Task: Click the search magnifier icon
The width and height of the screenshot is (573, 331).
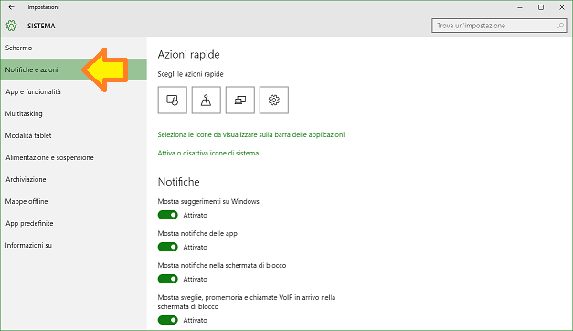Action: (x=560, y=26)
